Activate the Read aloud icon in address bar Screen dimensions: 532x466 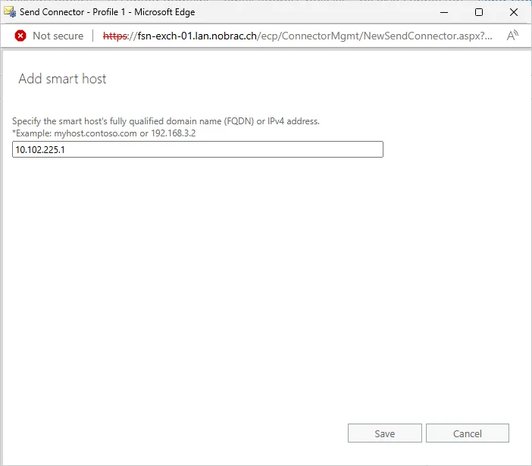(x=512, y=36)
